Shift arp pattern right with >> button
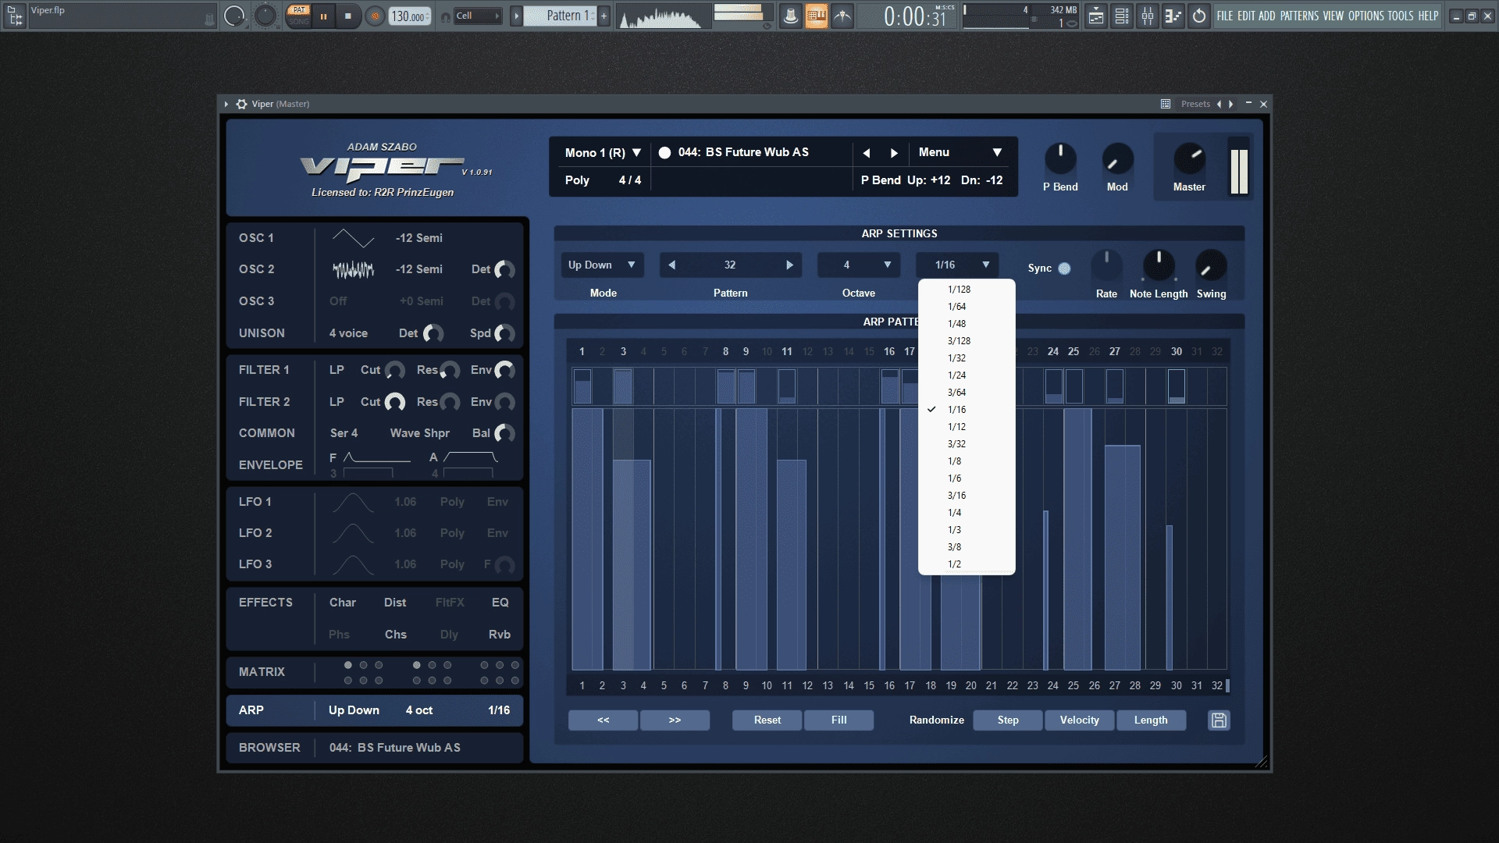 [x=675, y=720]
